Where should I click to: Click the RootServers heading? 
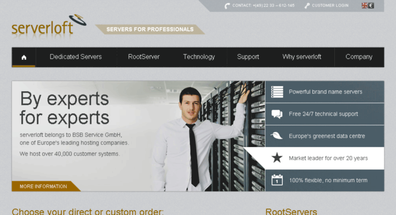coord(291,211)
